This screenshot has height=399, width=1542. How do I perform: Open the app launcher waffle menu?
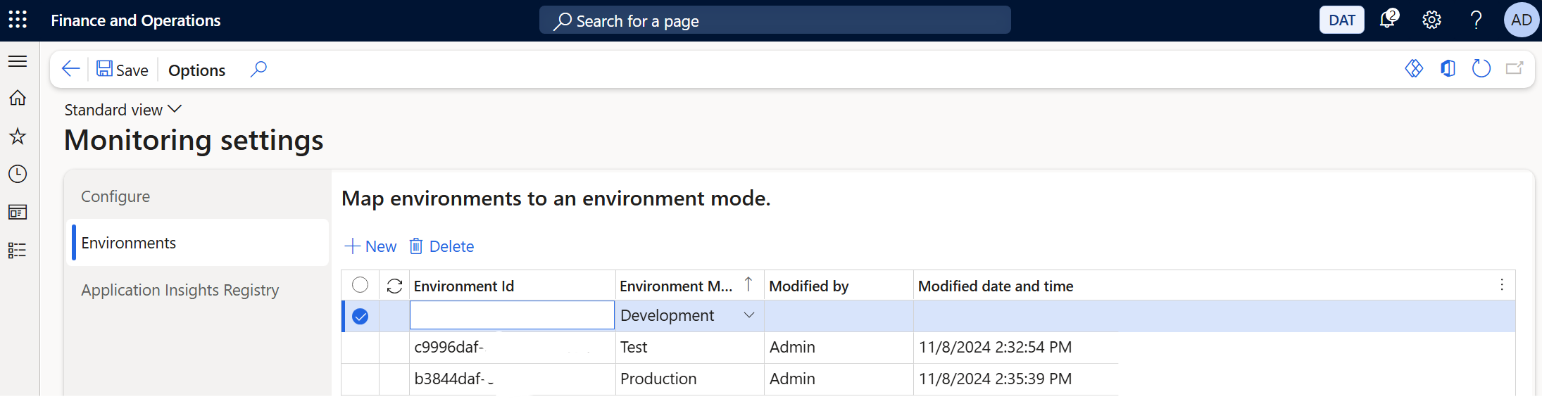coord(18,20)
